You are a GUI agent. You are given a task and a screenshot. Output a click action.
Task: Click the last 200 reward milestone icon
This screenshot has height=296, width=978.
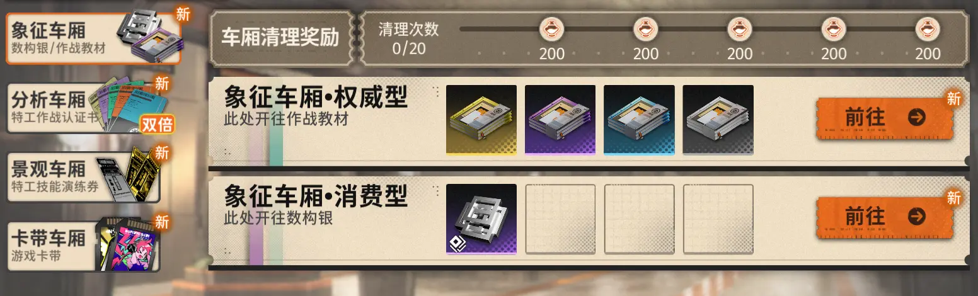pyautogui.click(x=928, y=29)
